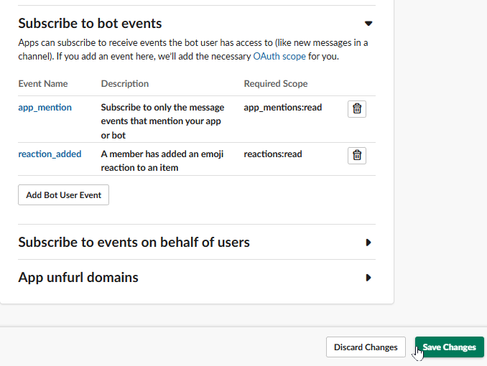The height and width of the screenshot is (366, 487).
Task: Open the app_mention event link
Action: point(45,108)
